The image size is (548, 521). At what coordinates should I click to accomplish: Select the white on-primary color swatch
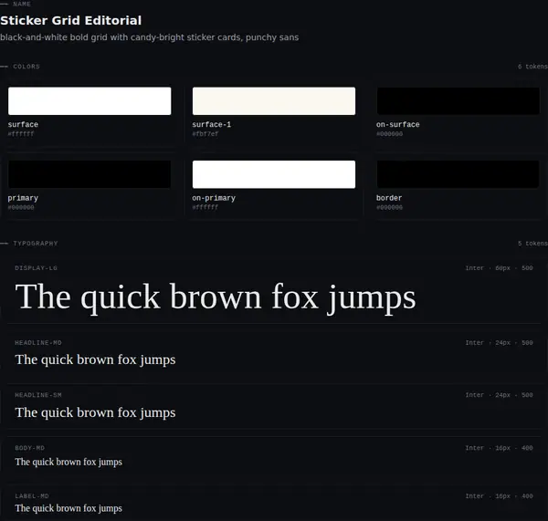tap(274, 174)
